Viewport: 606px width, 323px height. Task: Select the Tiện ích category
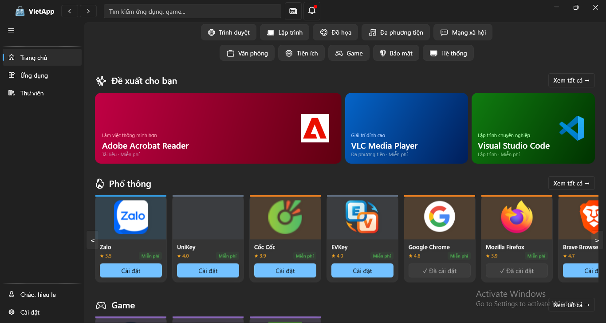coord(301,53)
